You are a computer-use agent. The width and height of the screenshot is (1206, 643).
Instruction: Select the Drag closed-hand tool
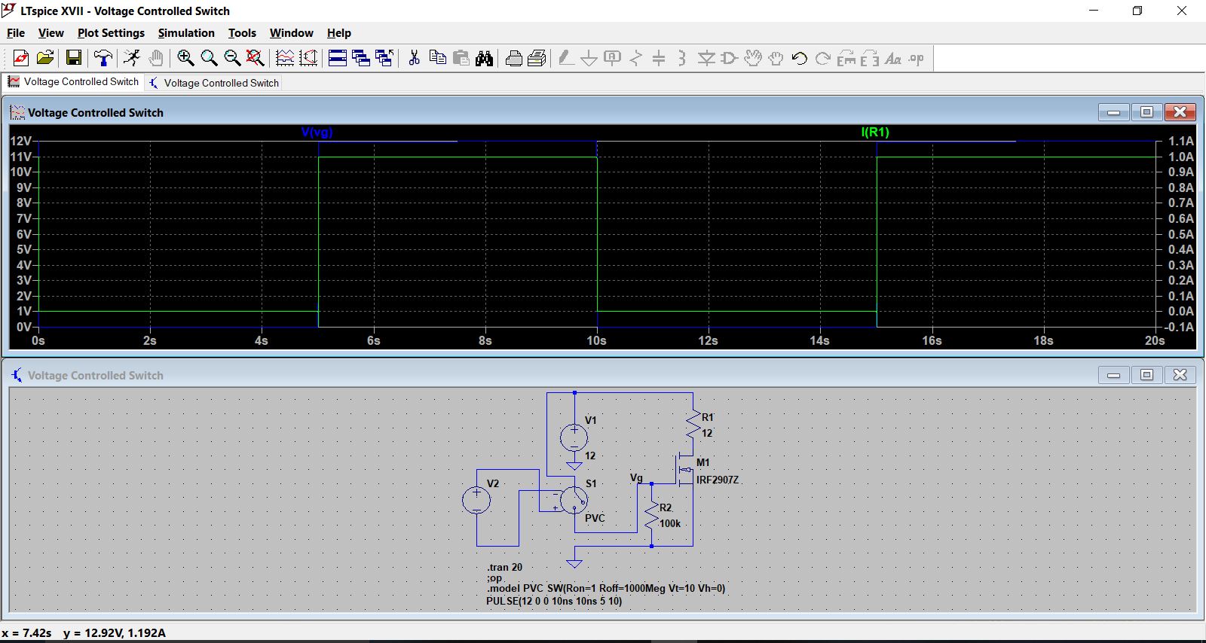(776, 58)
